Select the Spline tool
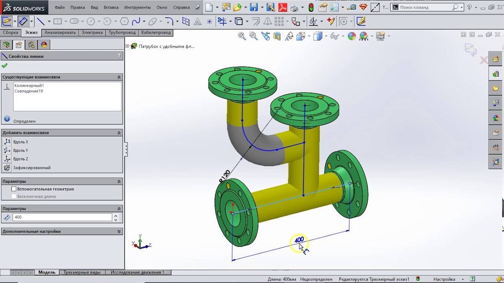This screenshot has height=283, width=504. point(136,21)
